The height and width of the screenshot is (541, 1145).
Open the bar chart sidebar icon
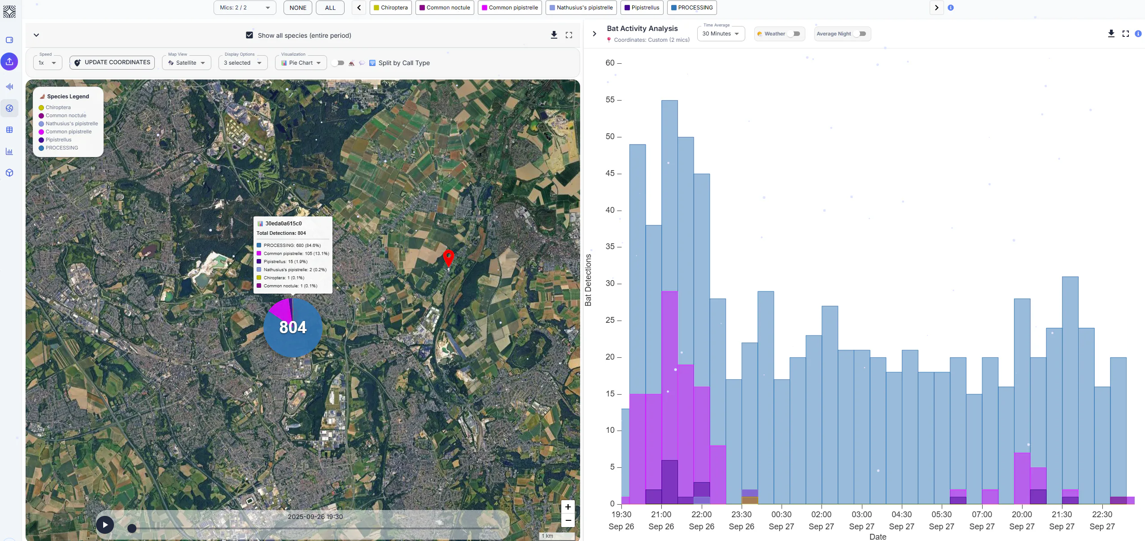coord(9,151)
